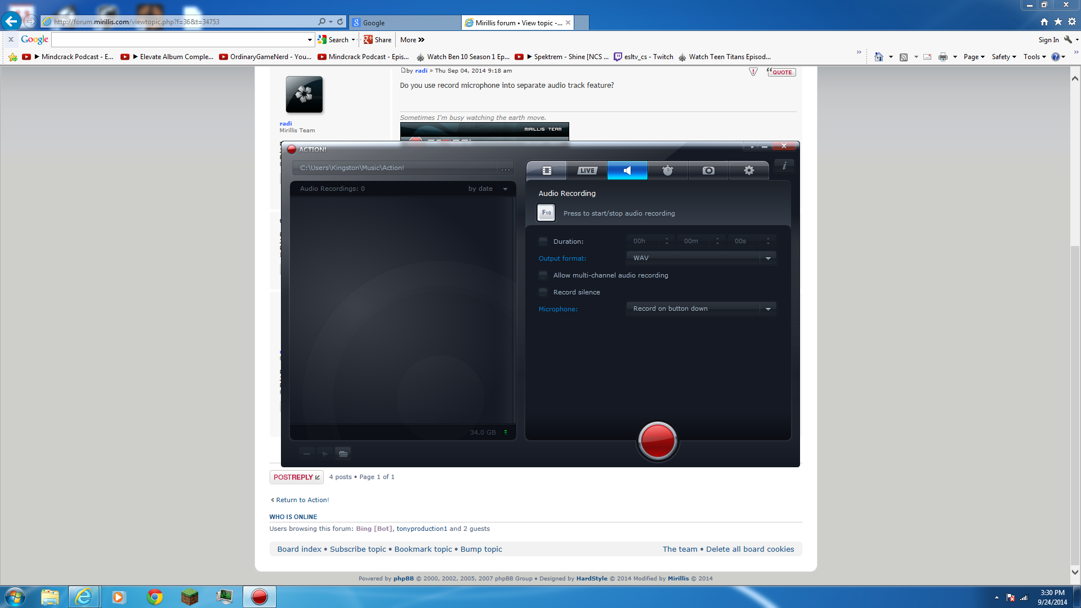
Task: Click the disk space indicator icon
Action: (x=506, y=432)
